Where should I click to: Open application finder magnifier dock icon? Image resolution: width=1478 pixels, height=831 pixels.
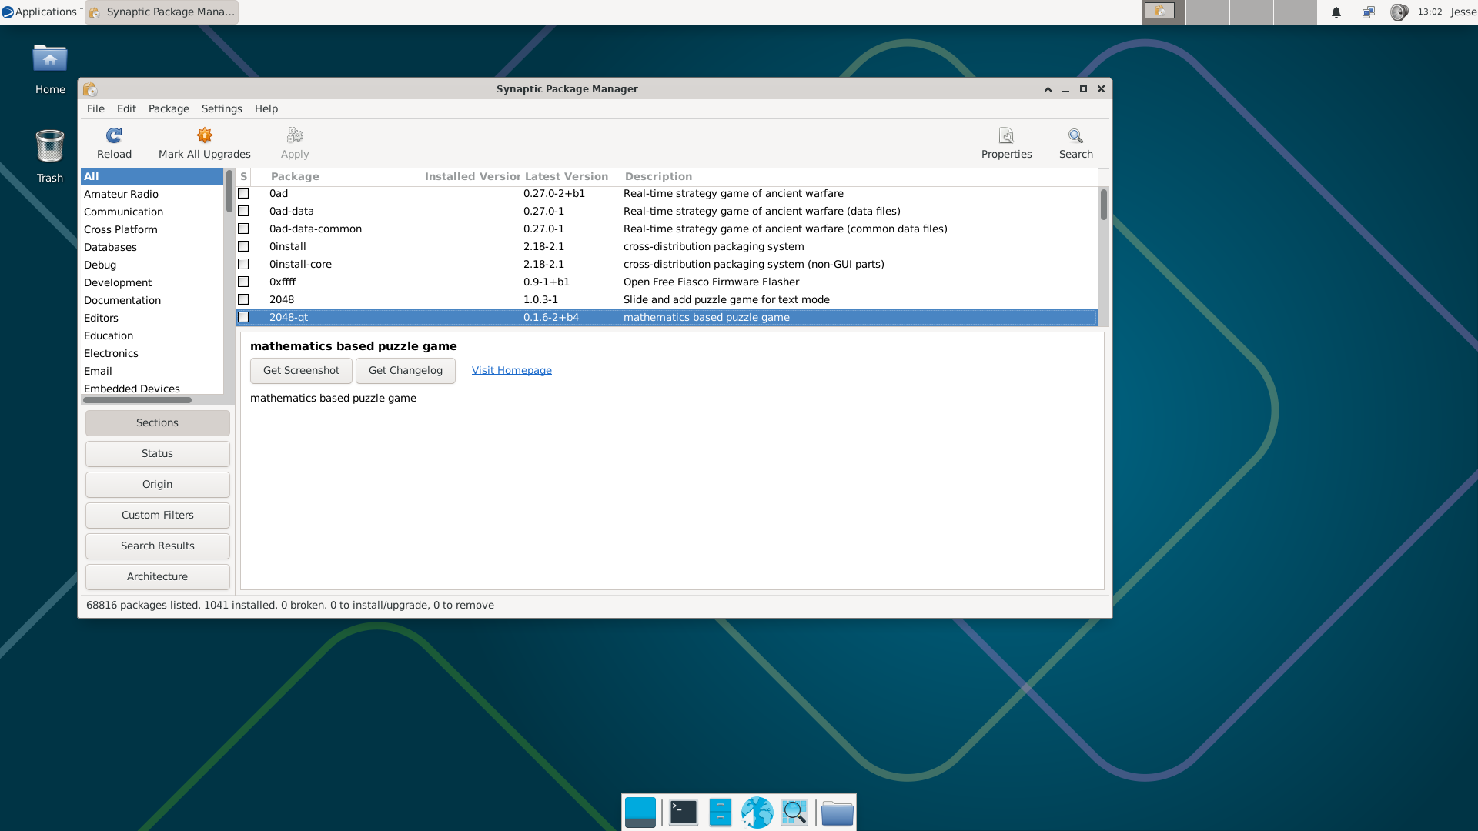[x=794, y=813]
